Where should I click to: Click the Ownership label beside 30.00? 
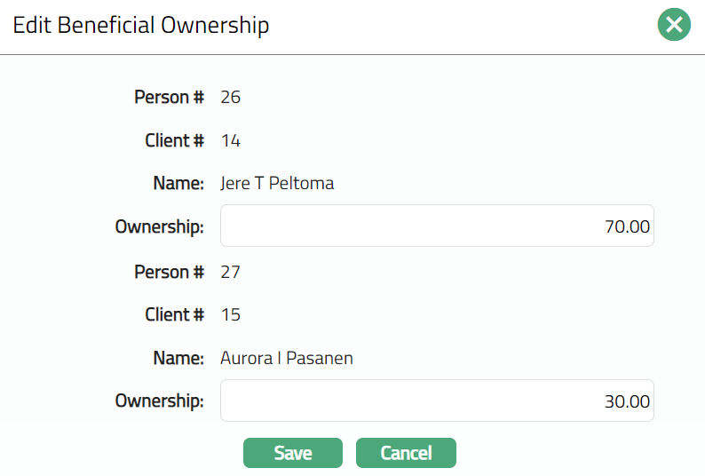pyautogui.click(x=160, y=401)
